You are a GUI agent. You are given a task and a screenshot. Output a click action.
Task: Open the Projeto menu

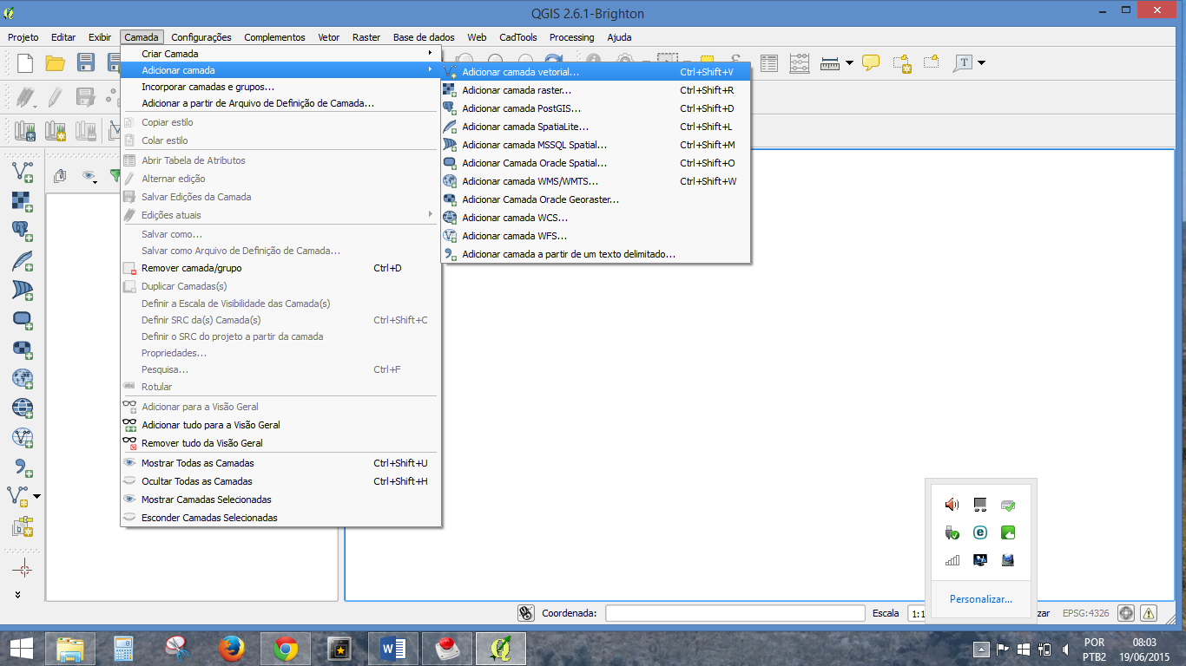pos(23,37)
